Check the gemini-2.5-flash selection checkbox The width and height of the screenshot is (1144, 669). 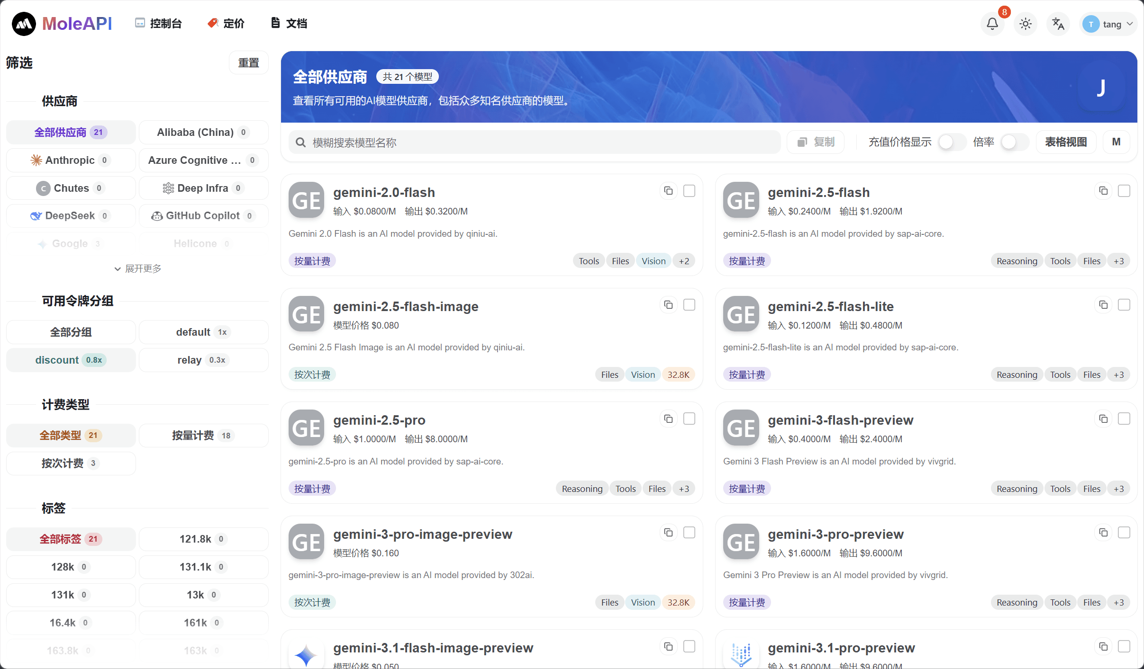point(1124,191)
